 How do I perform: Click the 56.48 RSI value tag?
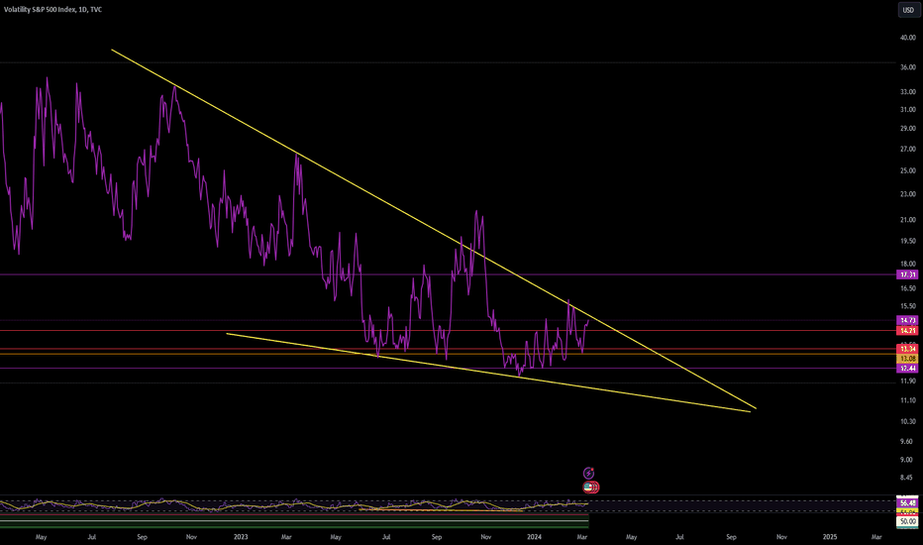coord(907,503)
